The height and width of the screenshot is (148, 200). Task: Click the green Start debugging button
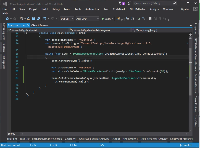pos(106,19)
